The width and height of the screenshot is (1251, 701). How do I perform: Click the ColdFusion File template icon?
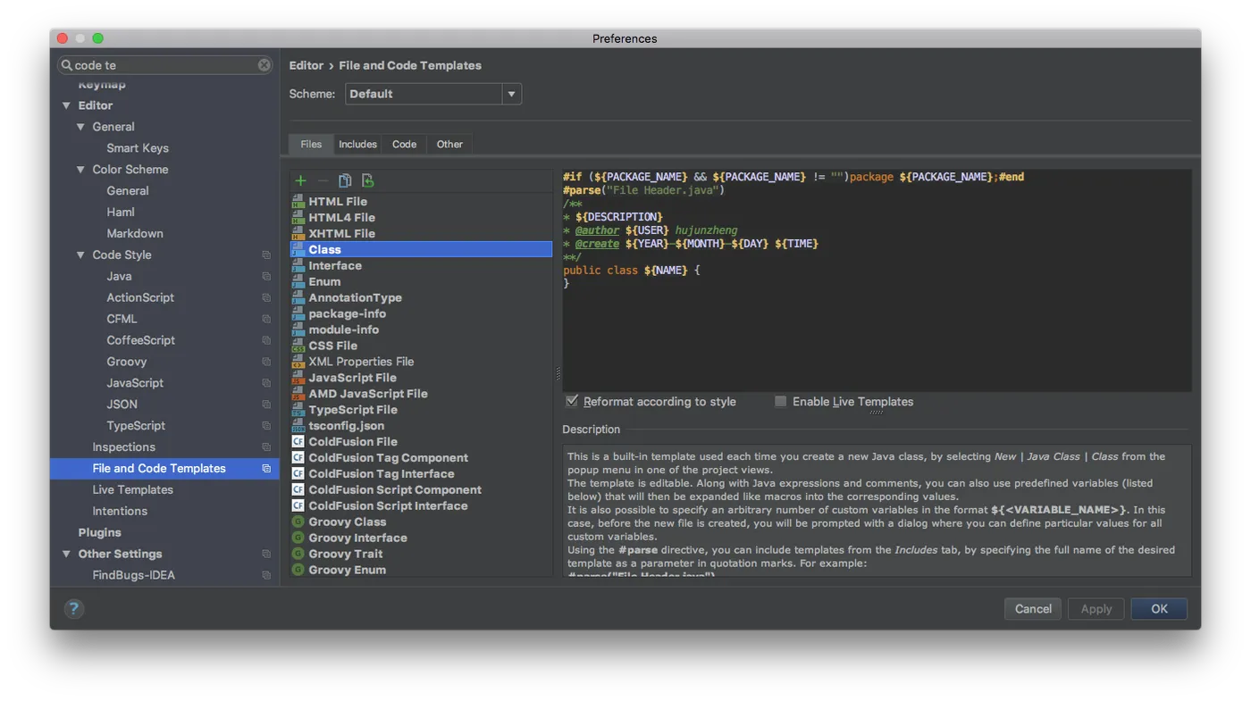coord(298,441)
